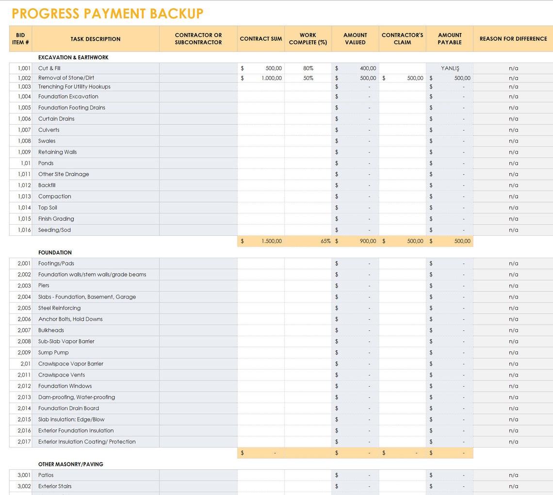553x495 pixels.
Task: Click the REASON FOR DIFFERENCE header
Action: 513,39
